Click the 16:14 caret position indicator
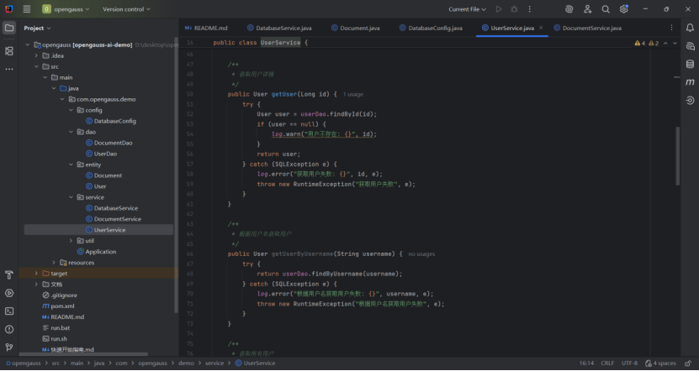 (586, 363)
